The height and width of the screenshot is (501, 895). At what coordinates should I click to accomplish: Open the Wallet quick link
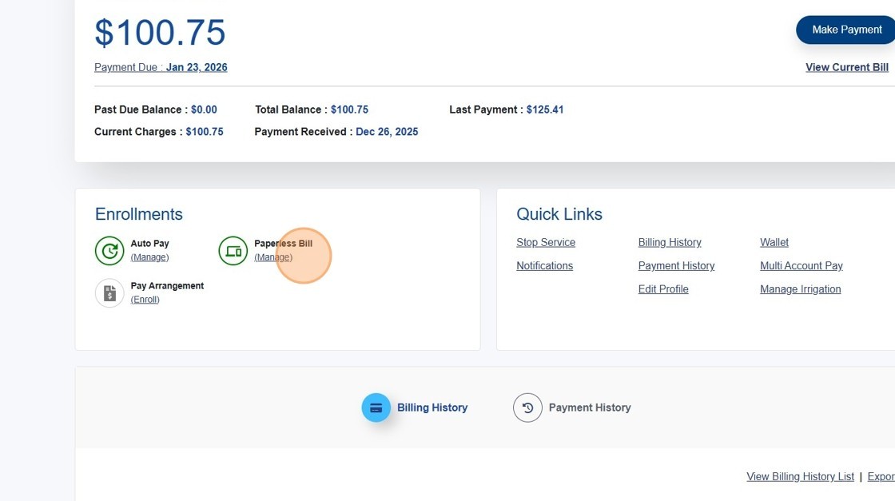click(774, 242)
